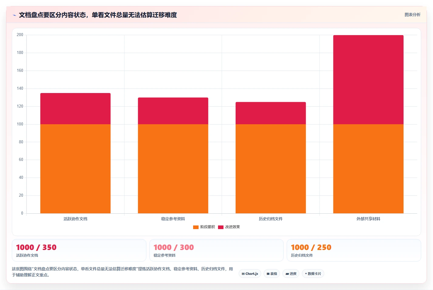
Task: Click the 0 y-axis tick label
Action: pyautogui.click(x=22, y=213)
